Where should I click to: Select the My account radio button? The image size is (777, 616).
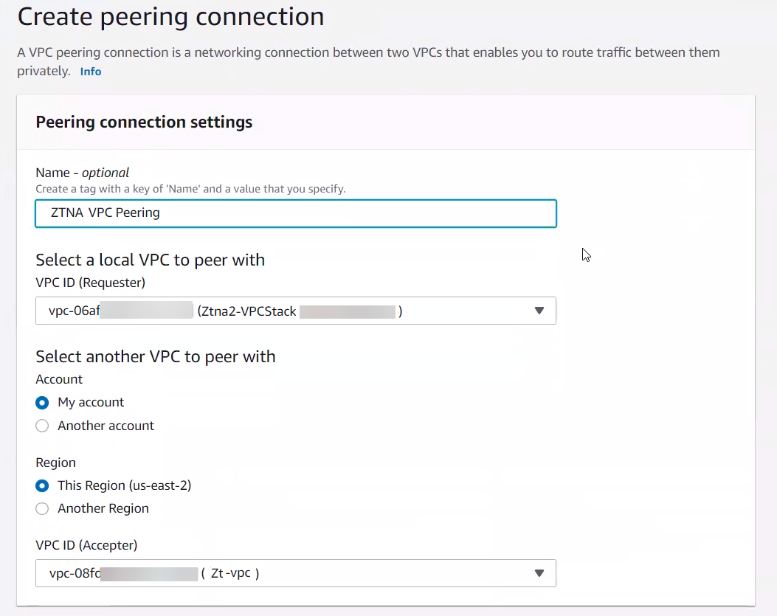click(43, 403)
